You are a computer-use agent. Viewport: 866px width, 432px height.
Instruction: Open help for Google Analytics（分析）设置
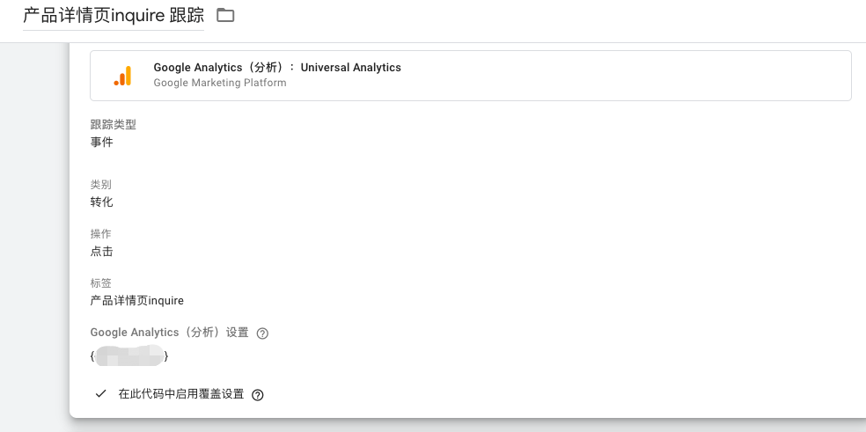point(262,333)
